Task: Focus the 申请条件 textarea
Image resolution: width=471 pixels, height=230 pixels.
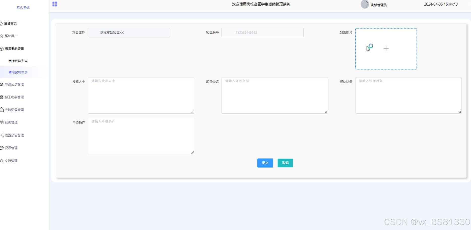Action: click(x=141, y=136)
